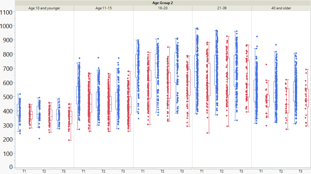Click T3 label under the 16-20 panel
Viewport: 311px width, 174px height.
click(x=182, y=171)
